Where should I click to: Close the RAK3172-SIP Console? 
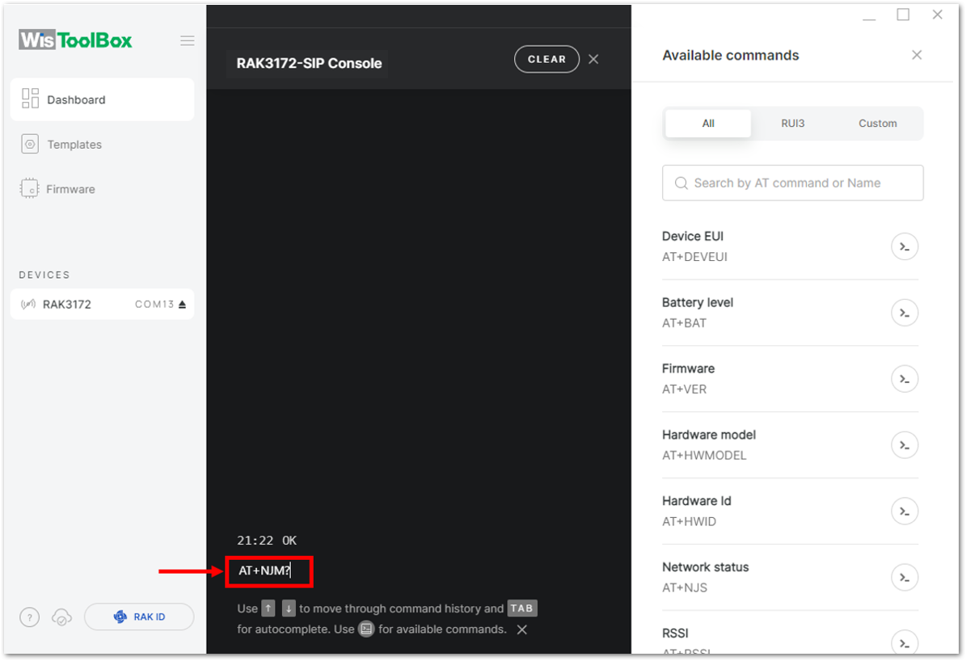click(x=593, y=59)
